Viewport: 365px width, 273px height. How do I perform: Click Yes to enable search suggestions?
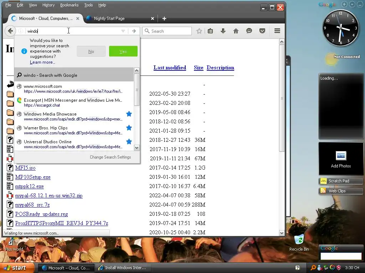coord(123,51)
